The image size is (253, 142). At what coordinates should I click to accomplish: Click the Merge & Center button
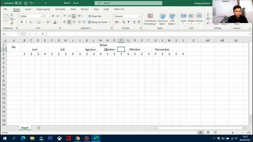coord(98,22)
